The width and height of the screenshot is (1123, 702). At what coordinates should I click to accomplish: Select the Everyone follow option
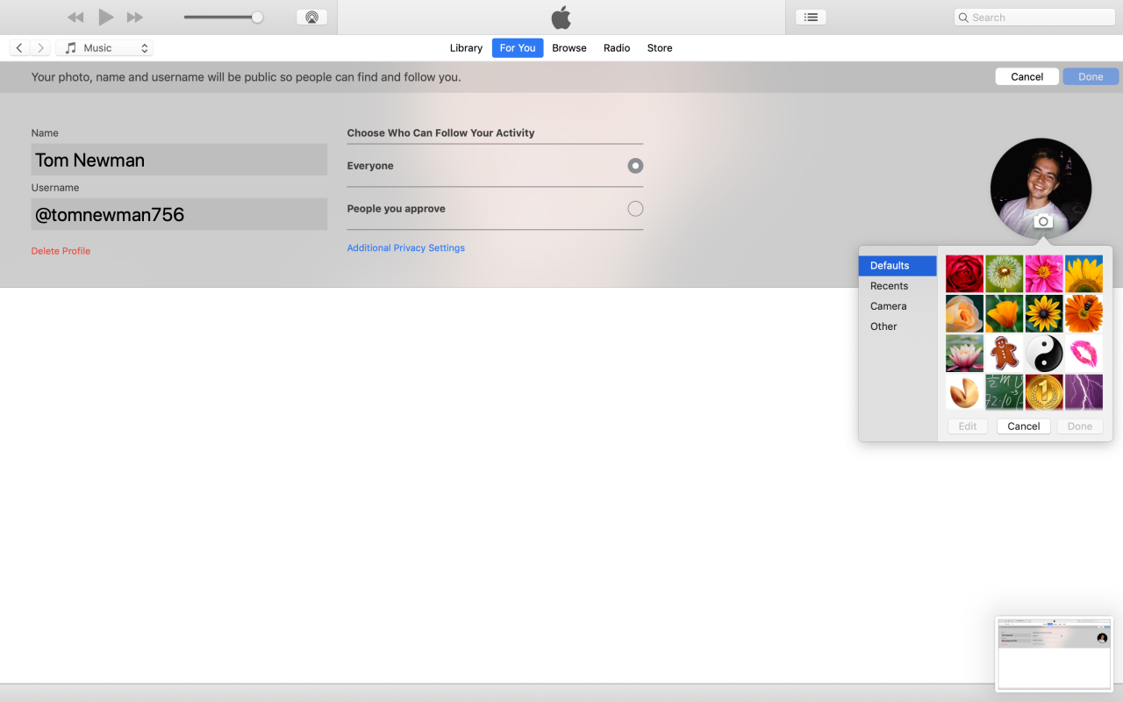[634, 165]
